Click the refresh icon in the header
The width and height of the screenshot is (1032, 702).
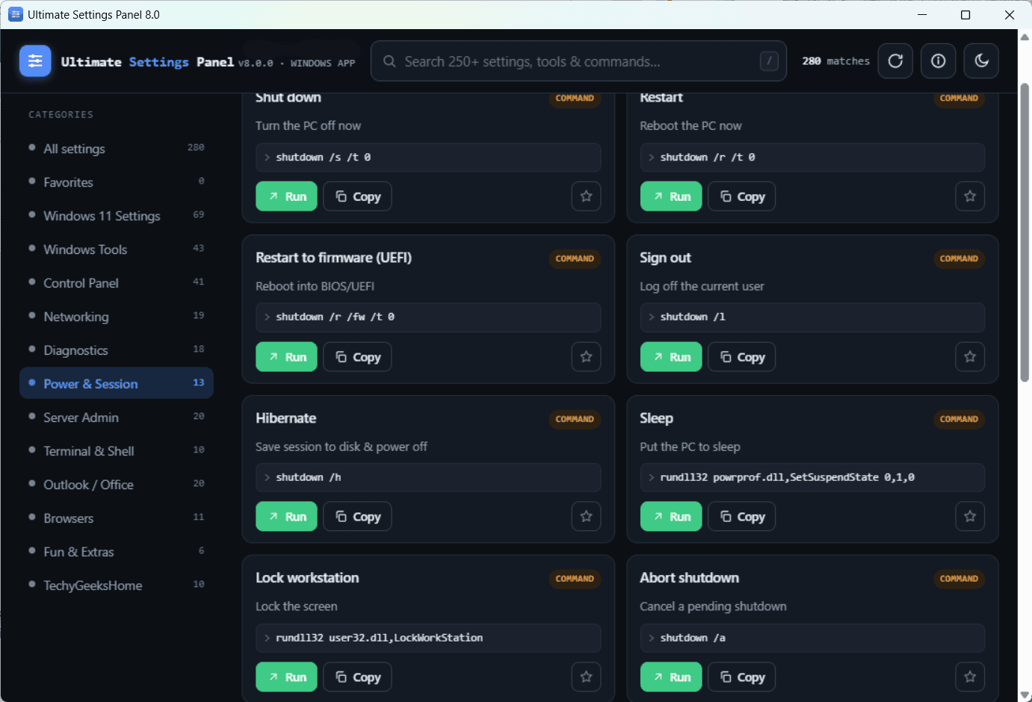point(895,61)
